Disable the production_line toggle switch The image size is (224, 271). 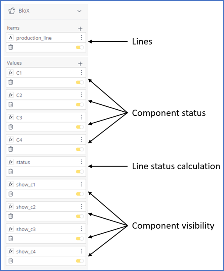(x=80, y=48)
